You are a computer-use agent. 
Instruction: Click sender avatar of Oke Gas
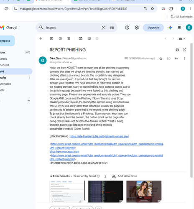(x=43, y=61)
